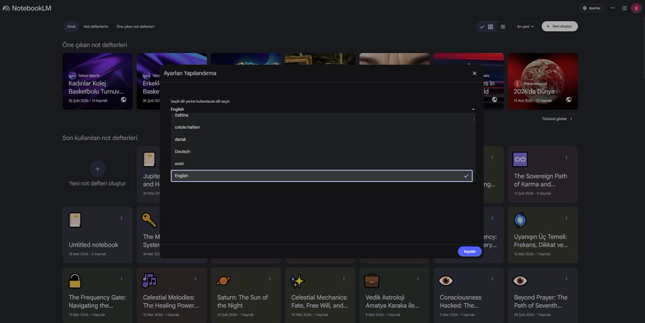Image resolution: width=645 pixels, height=323 pixels.
Task: Open the Untitled notebook card
Action: tap(97, 235)
